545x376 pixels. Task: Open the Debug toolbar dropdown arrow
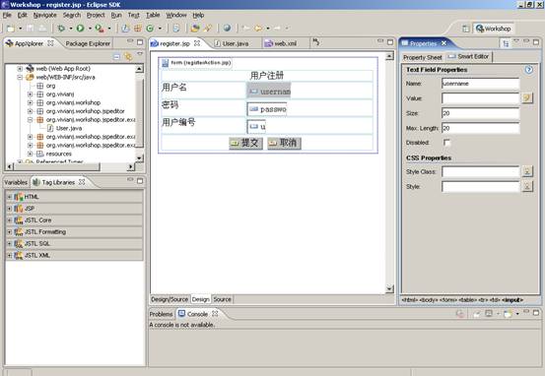pos(71,29)
